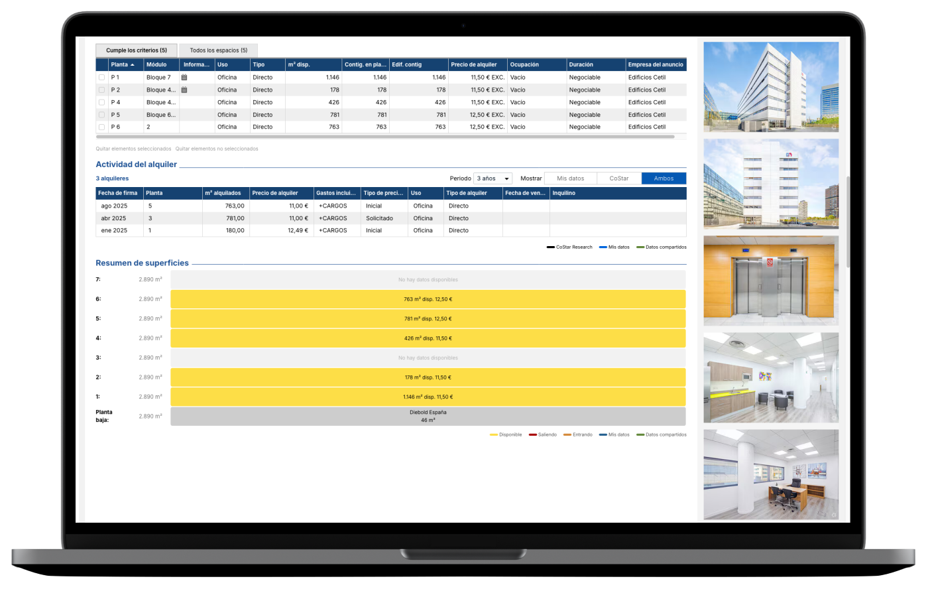Image resolution: width=928 pixels, height=593 pixels.
Task: Tick the checkbox for floor P 1
Action: (101, 78)
